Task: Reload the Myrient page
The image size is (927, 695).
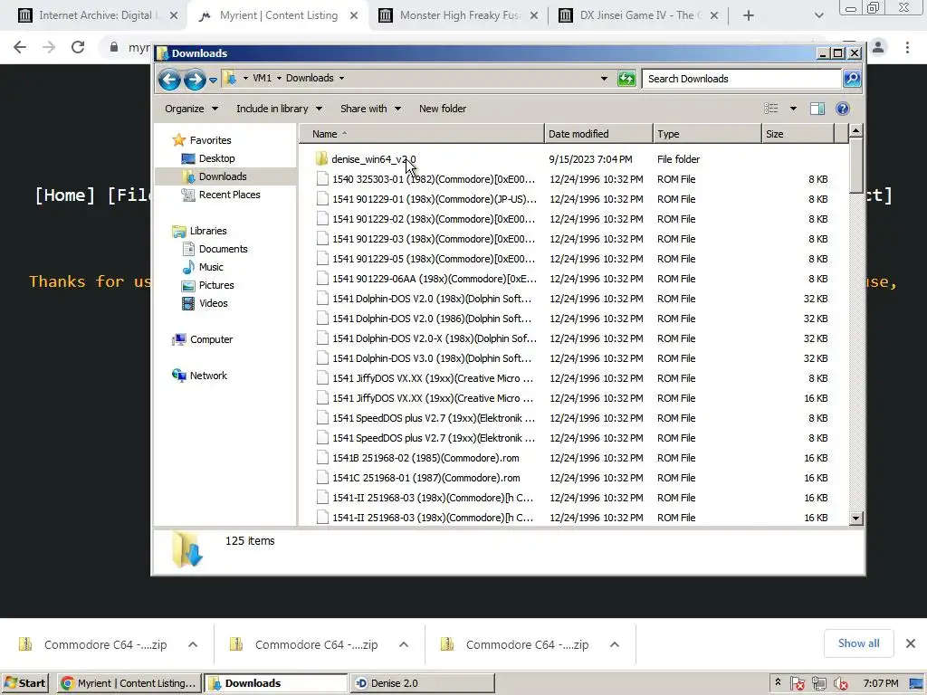Action: (78, 47)
